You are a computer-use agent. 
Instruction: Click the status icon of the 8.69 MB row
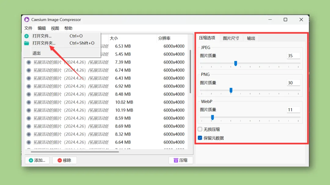(29, 126)
